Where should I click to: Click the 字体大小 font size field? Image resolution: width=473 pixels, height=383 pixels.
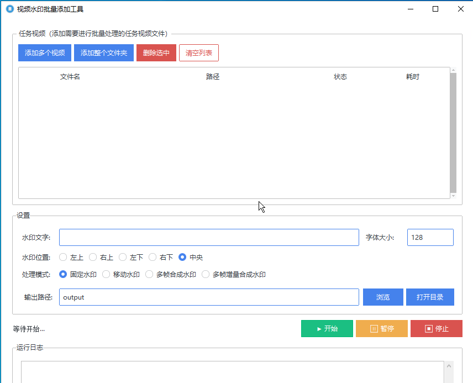coord(430,238)
